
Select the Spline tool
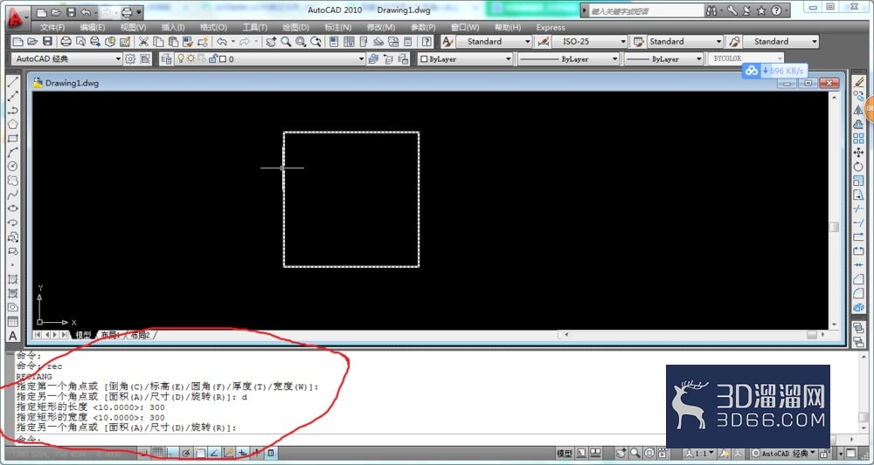(12, 195)
